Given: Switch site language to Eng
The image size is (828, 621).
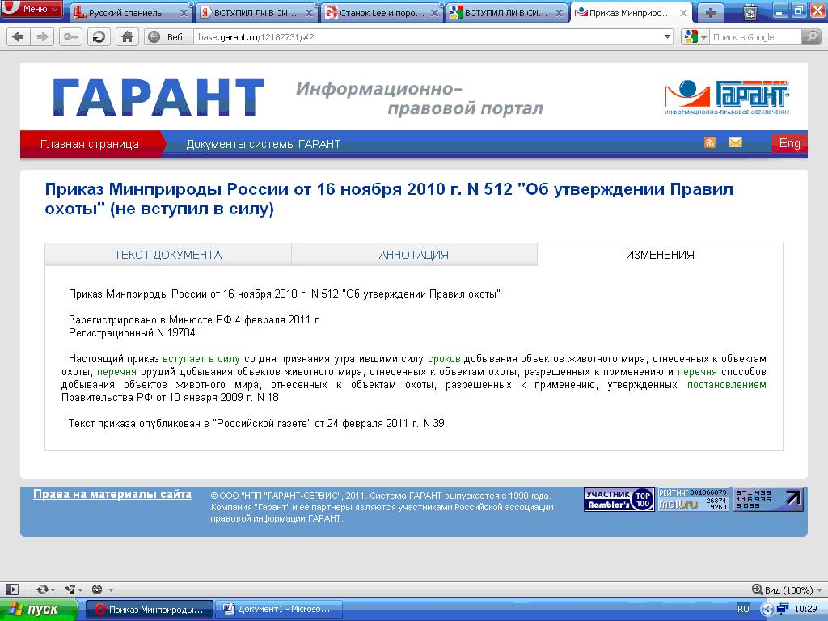Looking at the screenshot, I should [788, 143].
